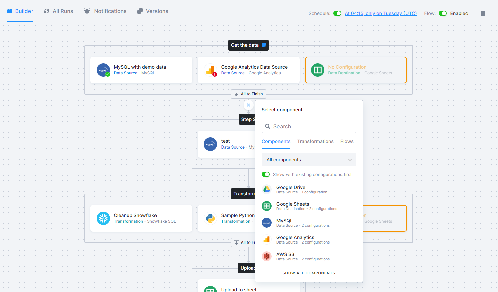Viewport: 498px width, 292px height.
Task: Turn off the Flow Enabled toggle
Action: [443, 13]
